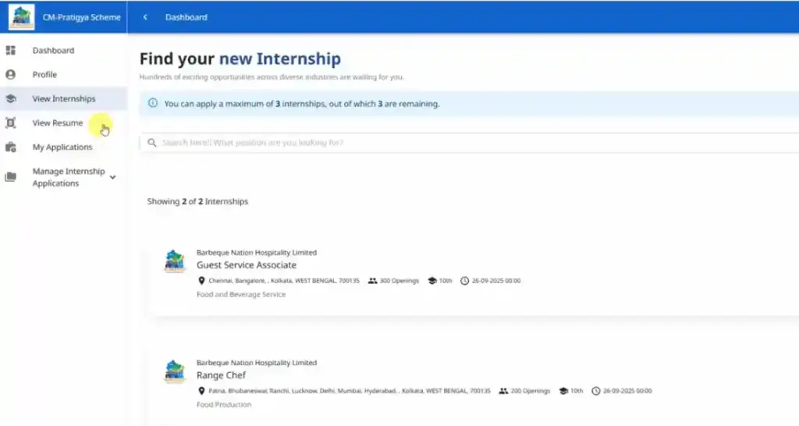Click the back arrow in top header
Viewport: 799px width, 426px height.
click(x=145, y=17)
